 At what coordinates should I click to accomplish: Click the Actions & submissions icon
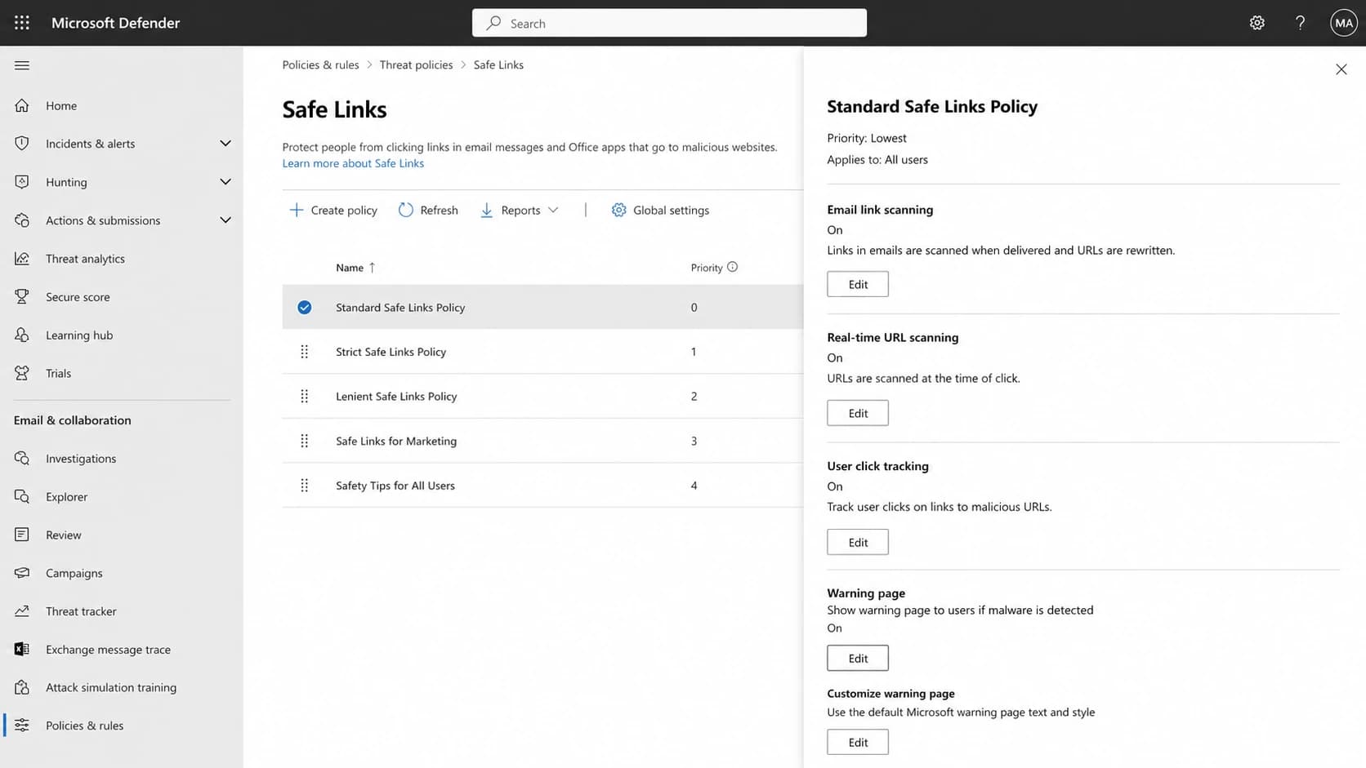point(22,220)
